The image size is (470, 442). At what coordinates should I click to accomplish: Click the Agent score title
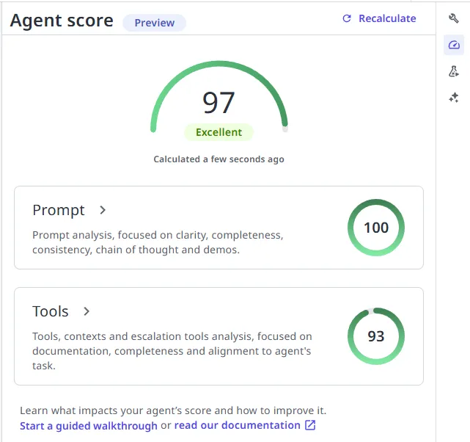pos(62,21)
